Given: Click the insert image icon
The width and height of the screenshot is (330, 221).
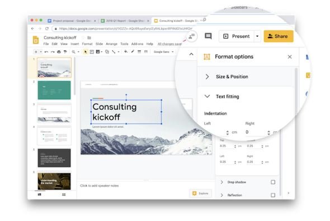Looking at the screenshot, I should pos(98,52).
